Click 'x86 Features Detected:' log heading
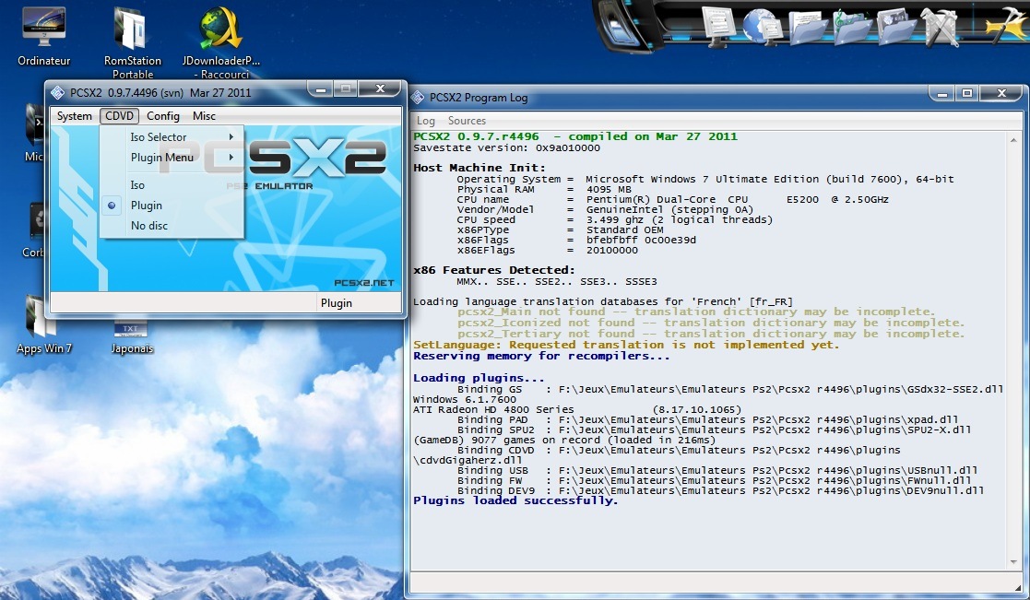This screenshot has width=1030, height=600. click(494, 270)
